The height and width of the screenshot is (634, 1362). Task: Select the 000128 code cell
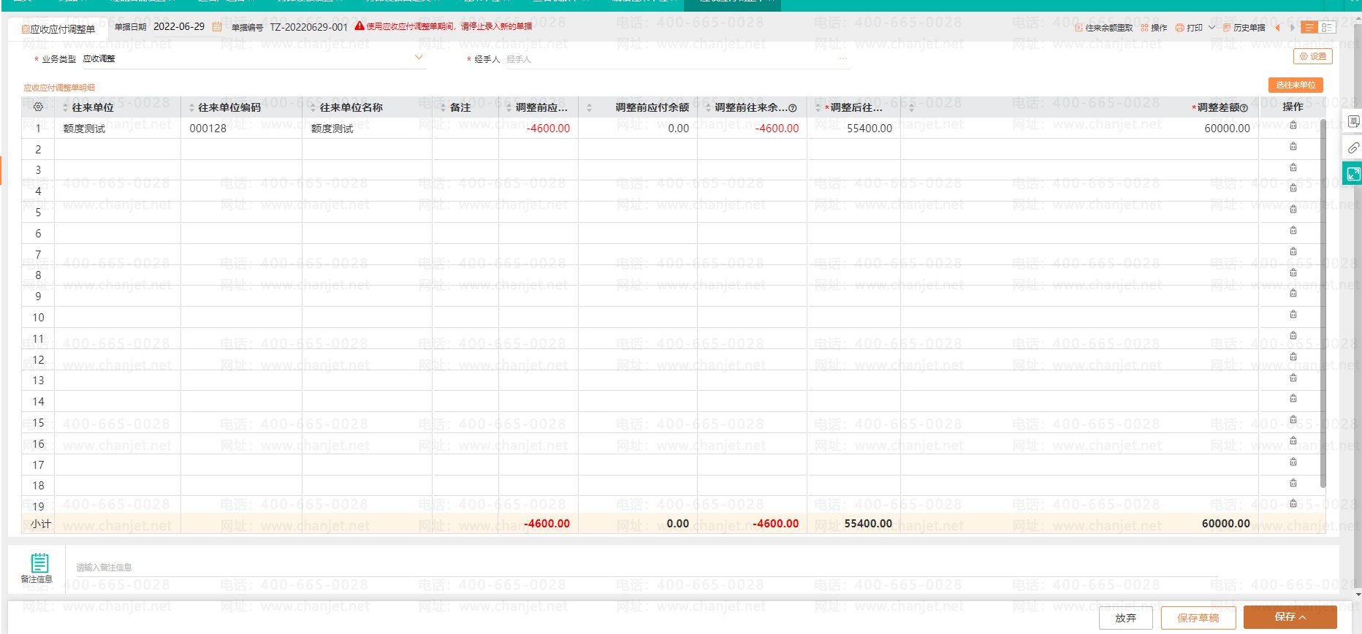241,129
